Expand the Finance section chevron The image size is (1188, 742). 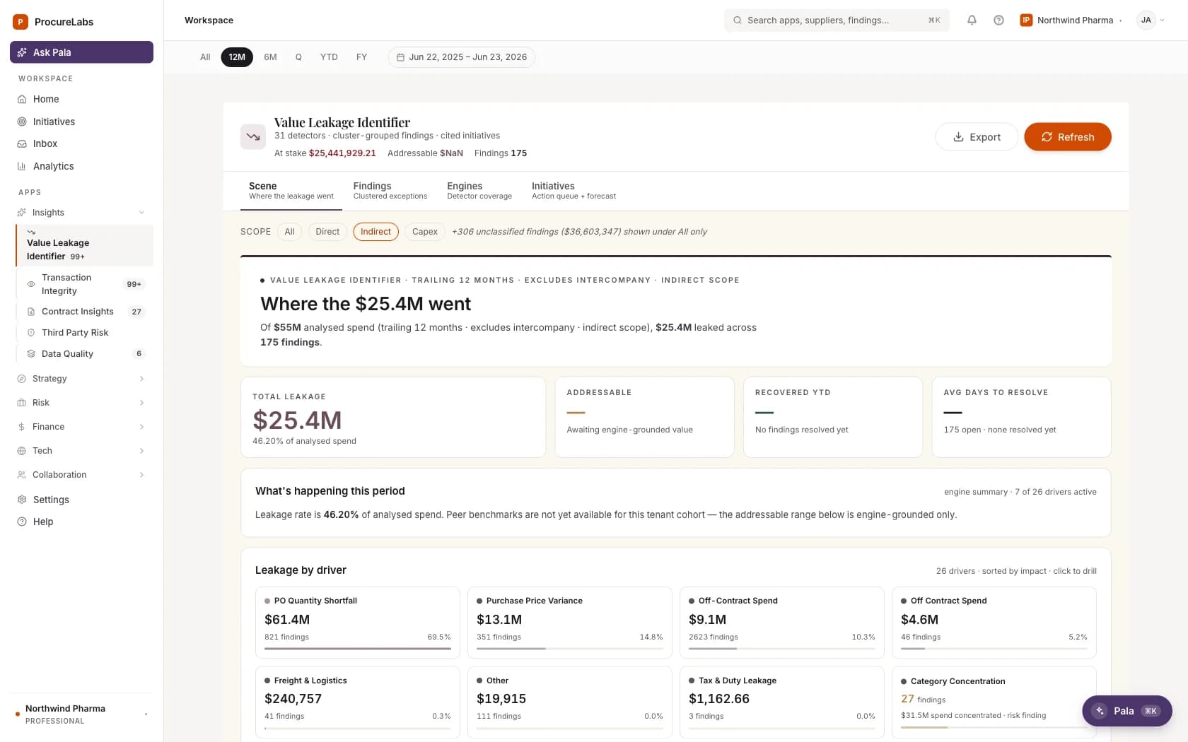[141, 427]
